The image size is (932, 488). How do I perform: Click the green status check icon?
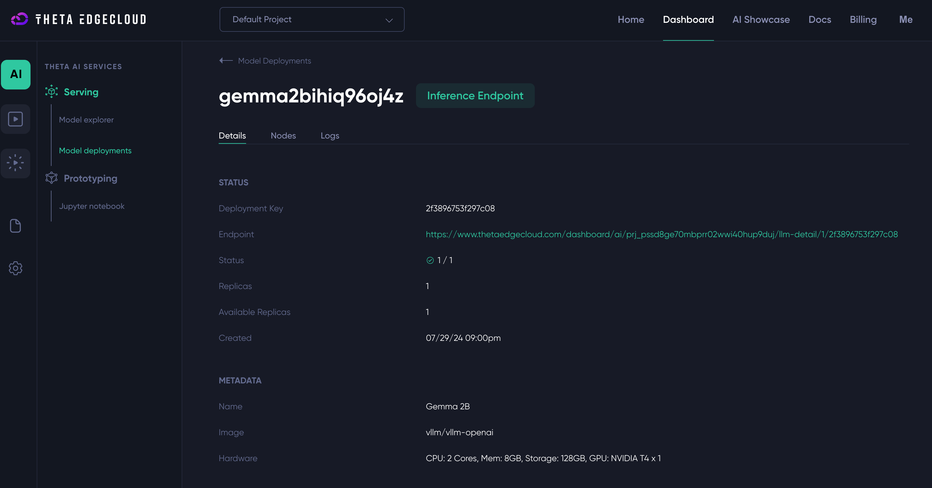pyautogui.click(x=430, y=260)
